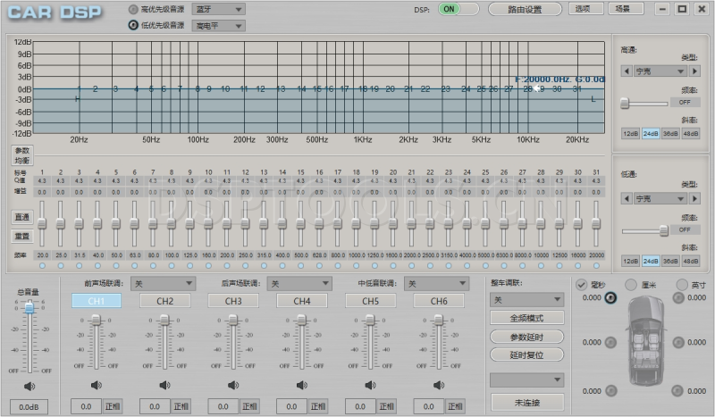Select the front-right speaker on car diagram

click(678, 298)
